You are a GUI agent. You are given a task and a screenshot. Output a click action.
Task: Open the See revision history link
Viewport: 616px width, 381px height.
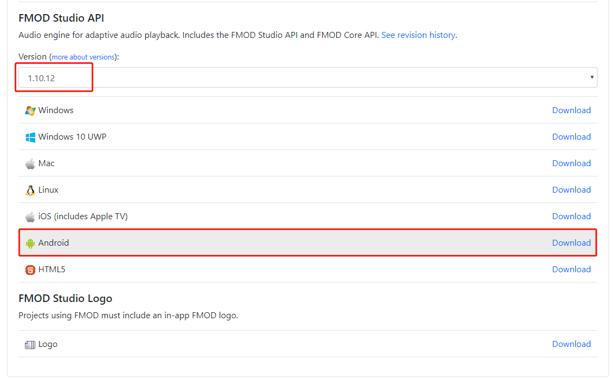(419, 35)
